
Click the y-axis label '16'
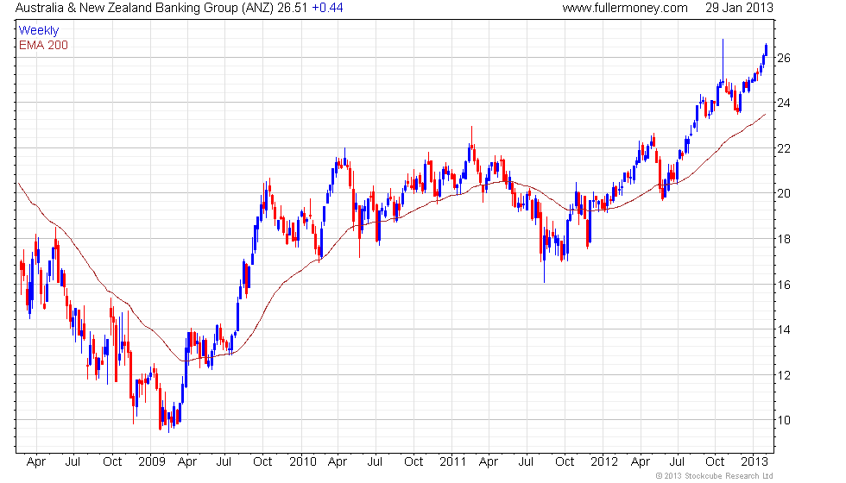tap(784, 284)
